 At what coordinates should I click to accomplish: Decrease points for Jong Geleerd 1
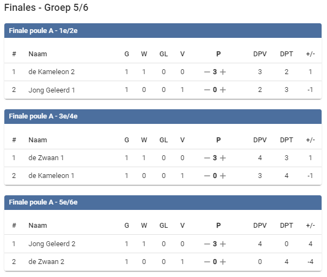pos(207,90)
